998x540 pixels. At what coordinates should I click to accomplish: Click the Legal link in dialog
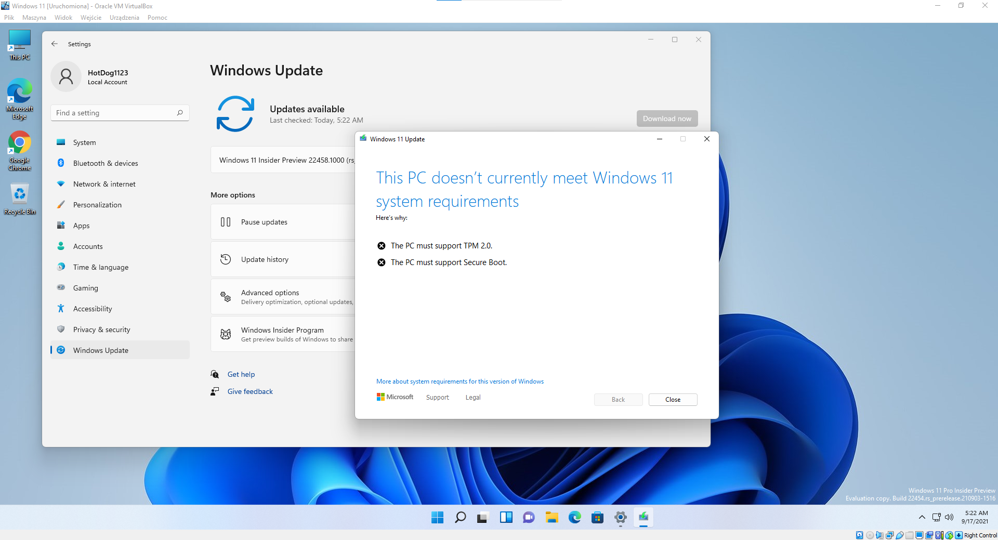[473, 398]
